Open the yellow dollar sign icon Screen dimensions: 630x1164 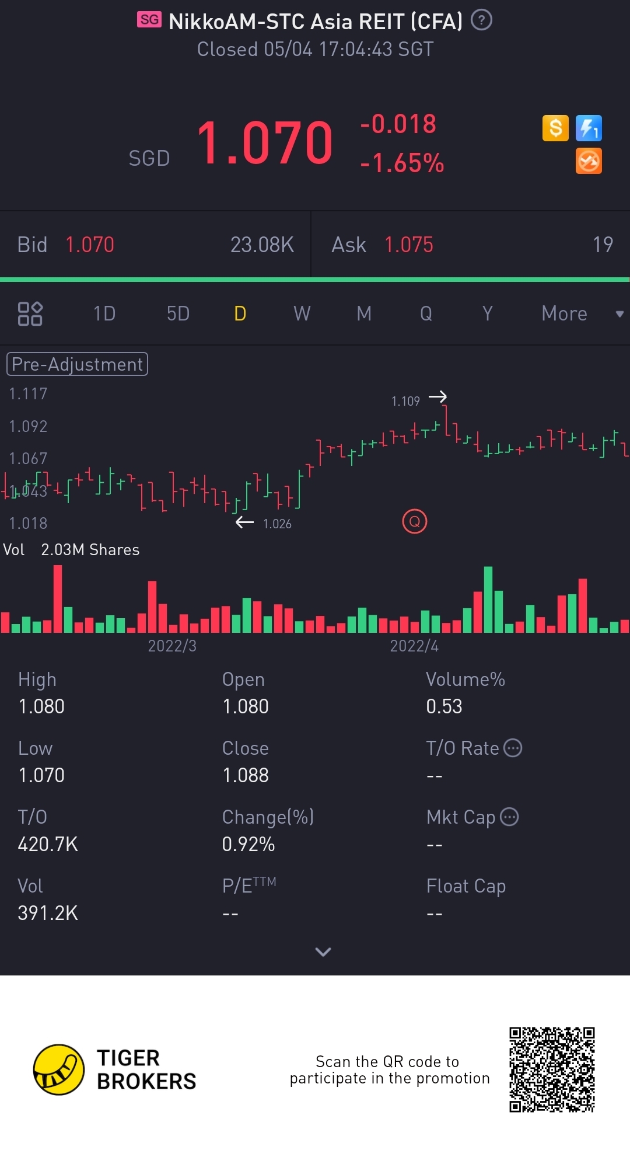pyautogui.click(x=555, y=128)
